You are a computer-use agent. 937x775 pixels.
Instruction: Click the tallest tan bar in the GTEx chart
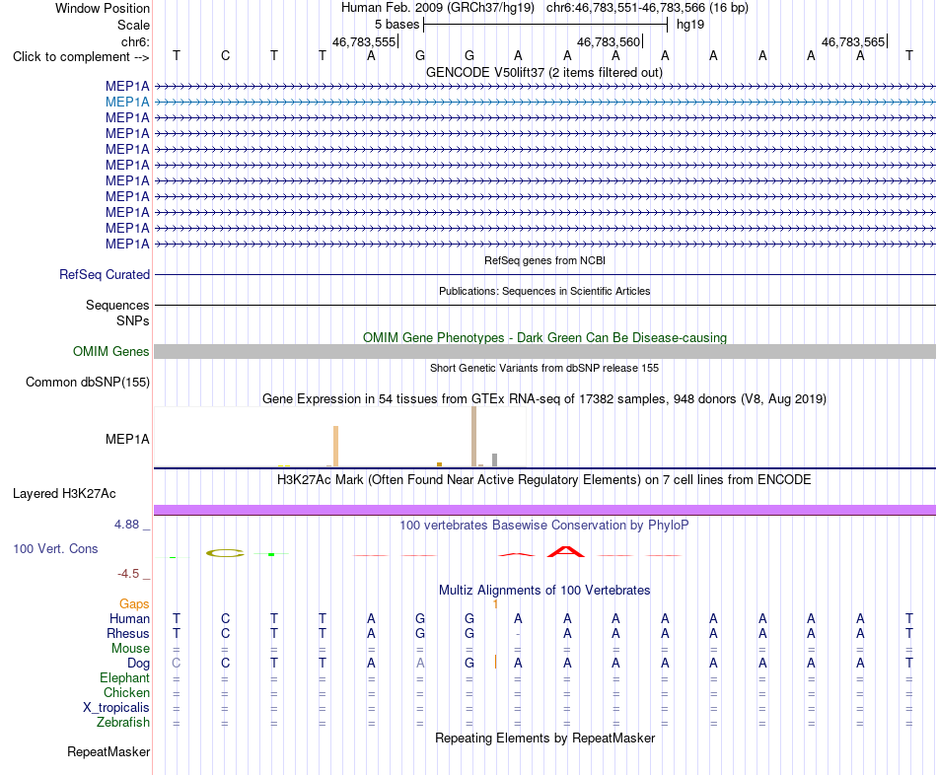click(473, 436)
